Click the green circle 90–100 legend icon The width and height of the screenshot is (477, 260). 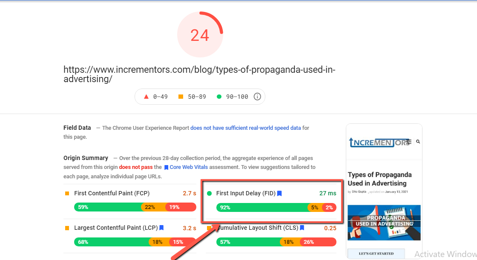tap(219, 97)
